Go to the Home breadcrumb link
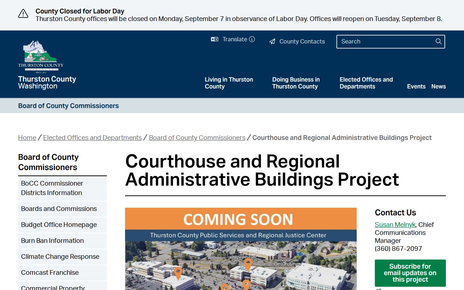 pos(27,138)
